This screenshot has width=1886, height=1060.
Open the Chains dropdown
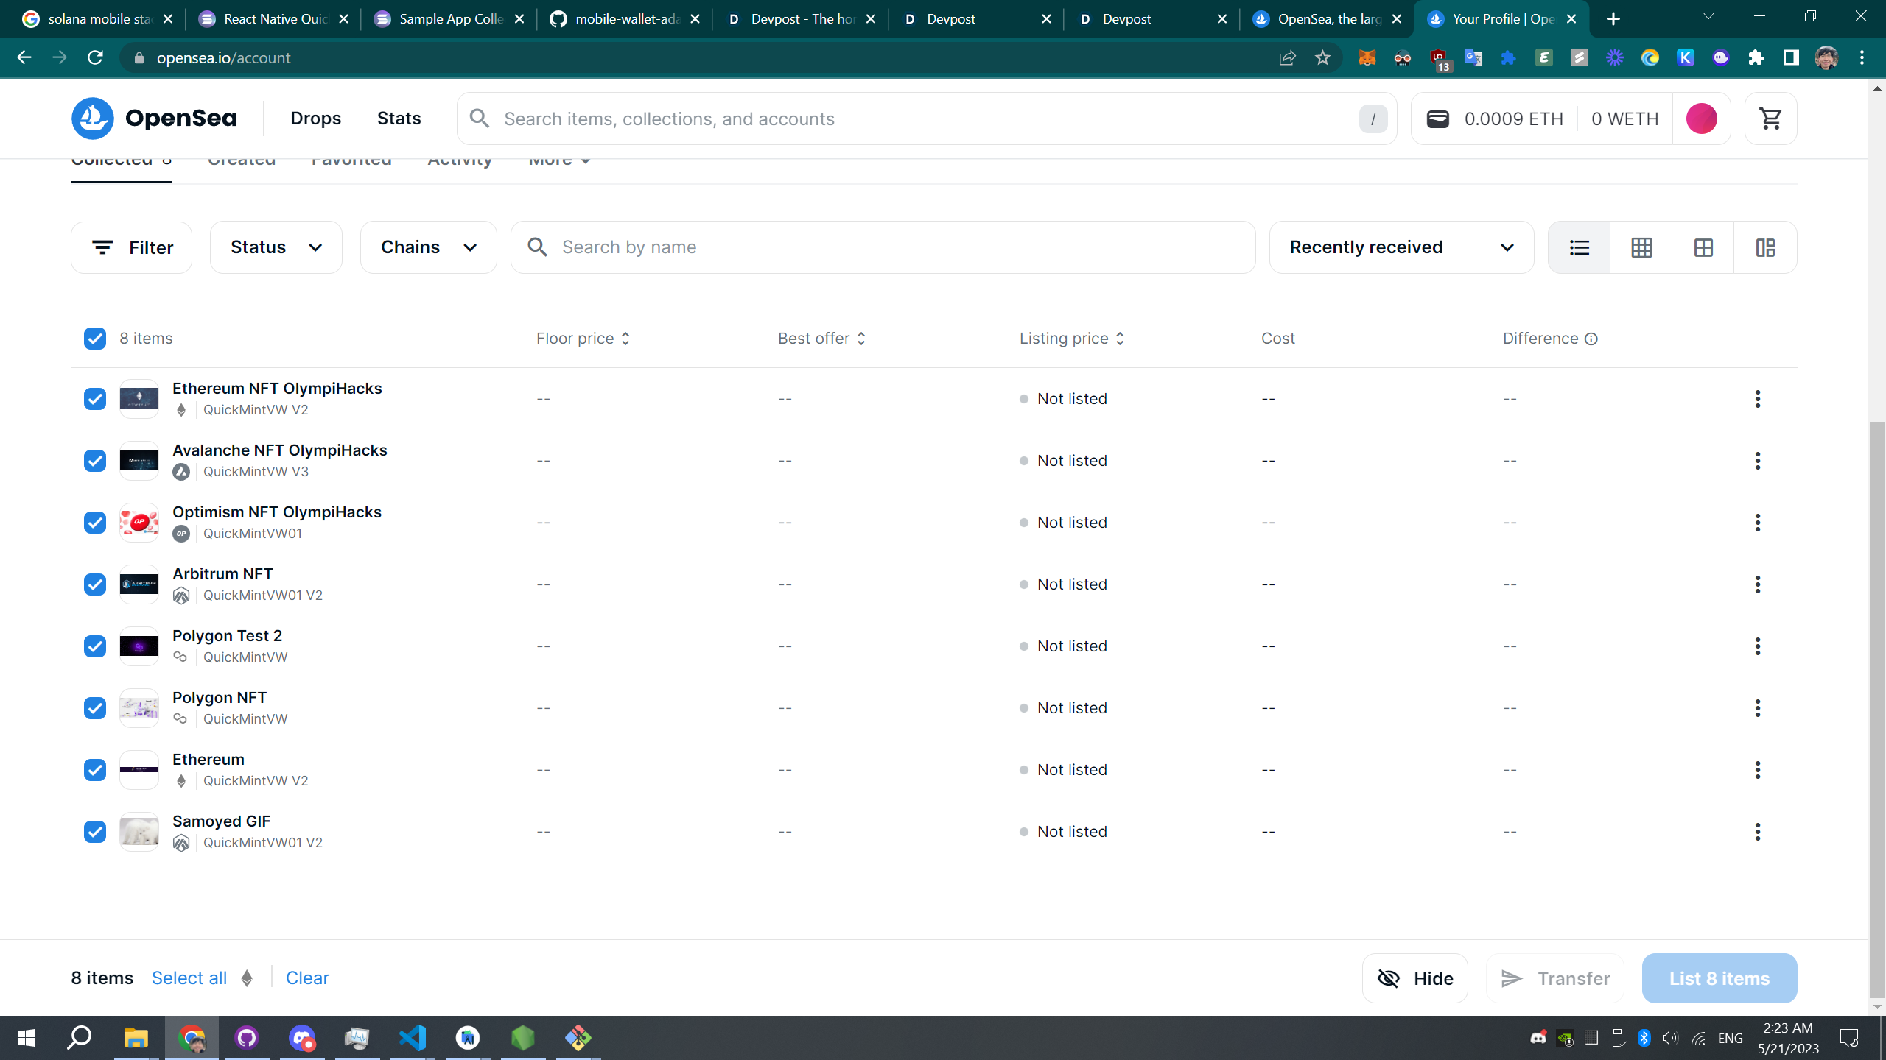coord(428,247)
